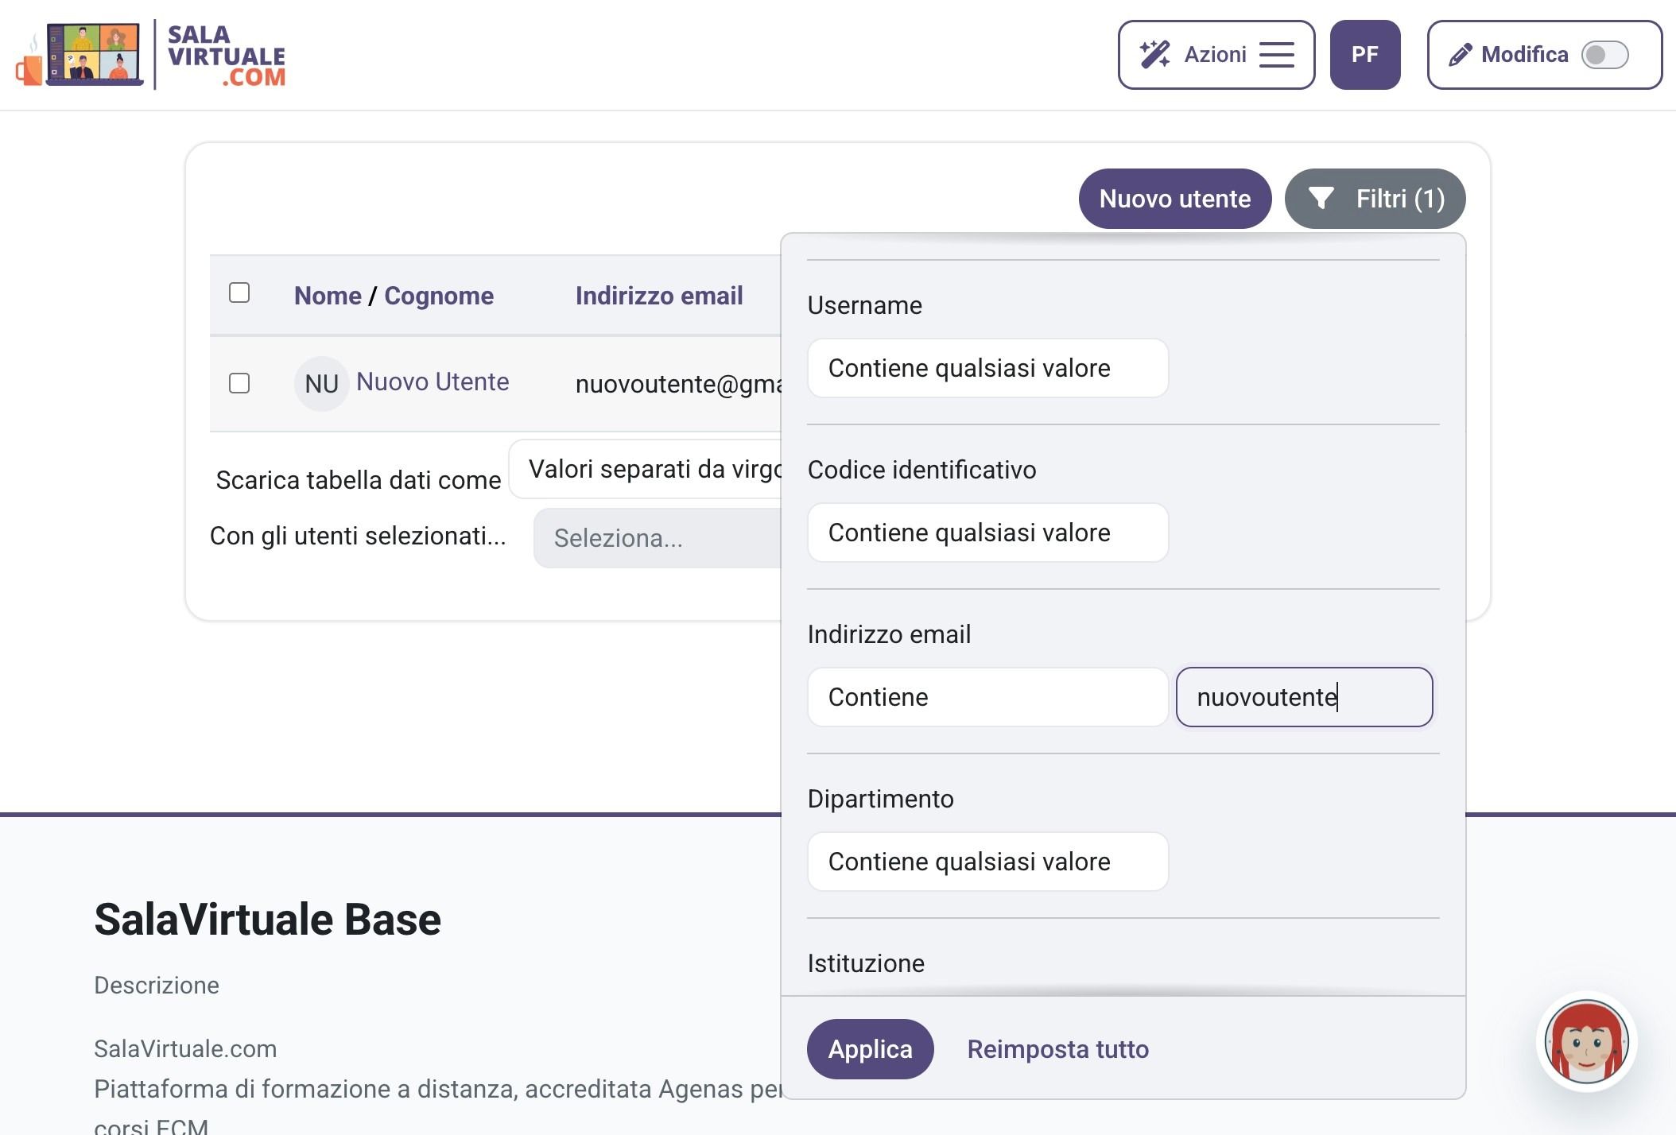Image resolution: width=1676 pixels, height=1135 pixels.
Task: Check the Nuovo Utente row checkbox
Action: click(x=239, y=383)
